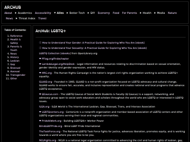
Task: Click the text Blind LGBT Pride International
Action: tap(82, 126)
